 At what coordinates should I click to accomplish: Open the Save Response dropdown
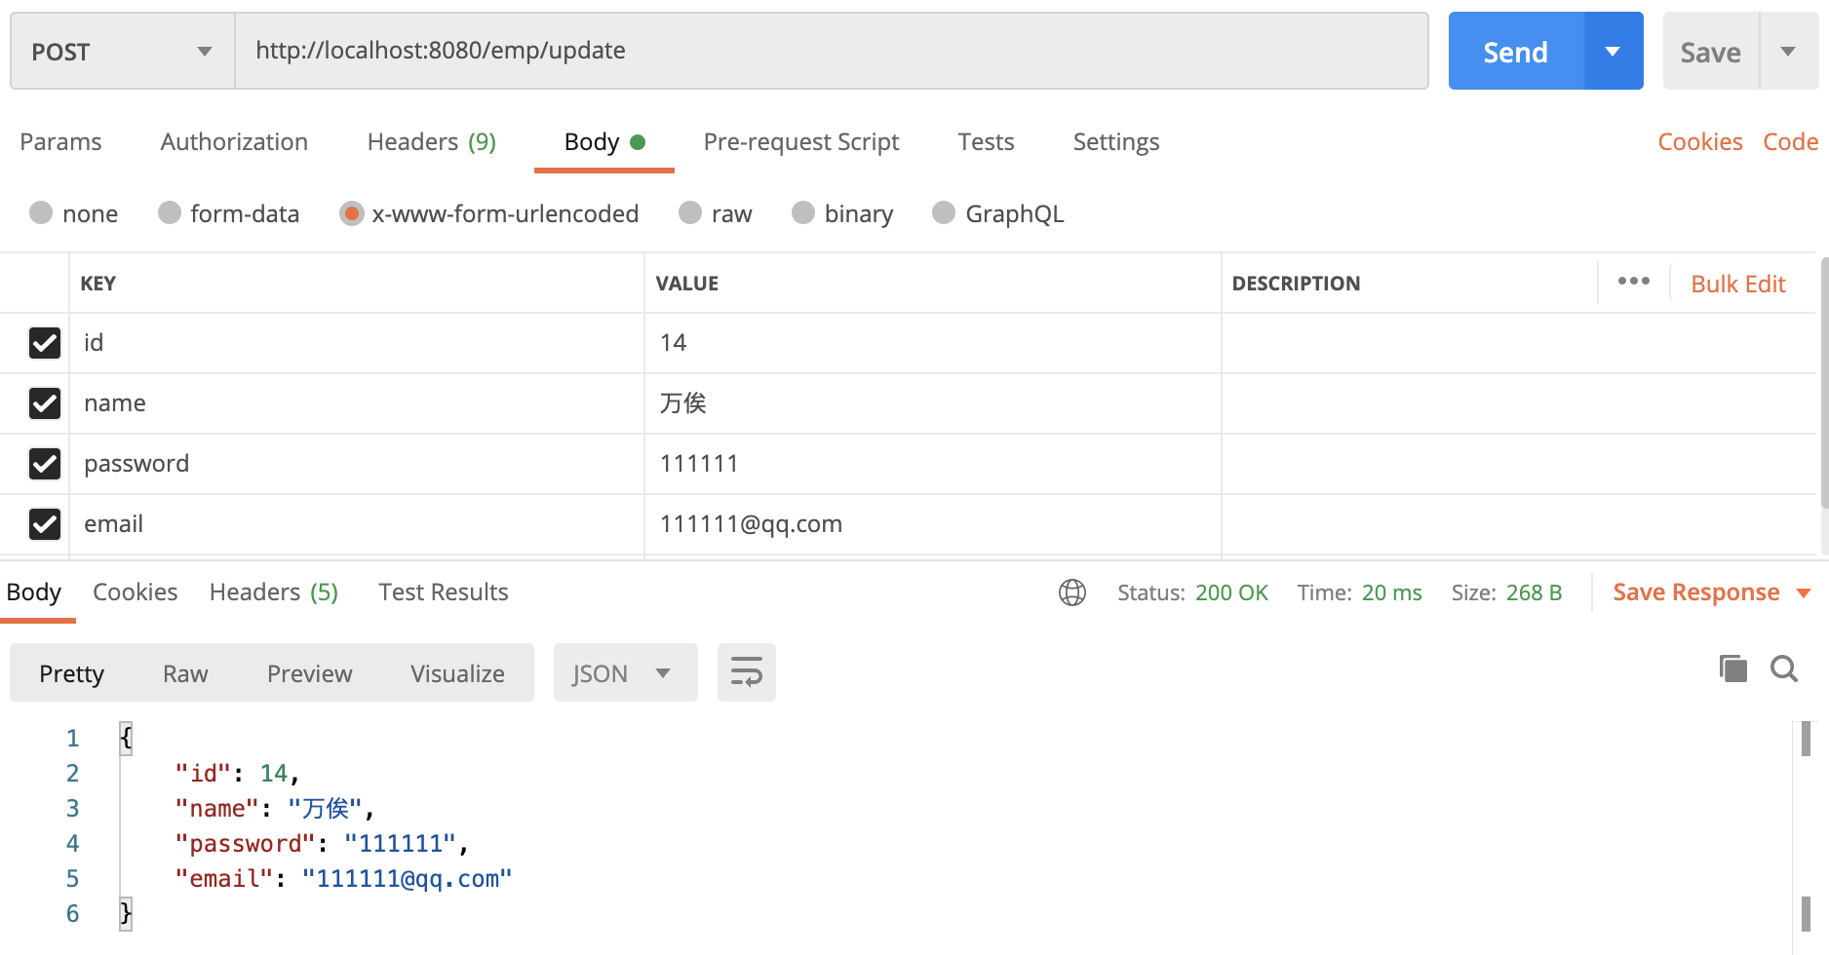tap(1802, 592)
